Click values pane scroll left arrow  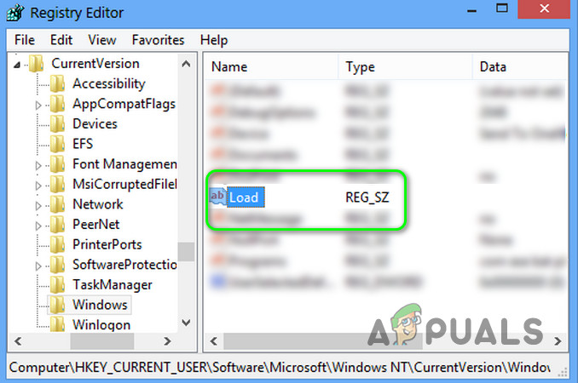pyautogui.click(x=213, y=341)
